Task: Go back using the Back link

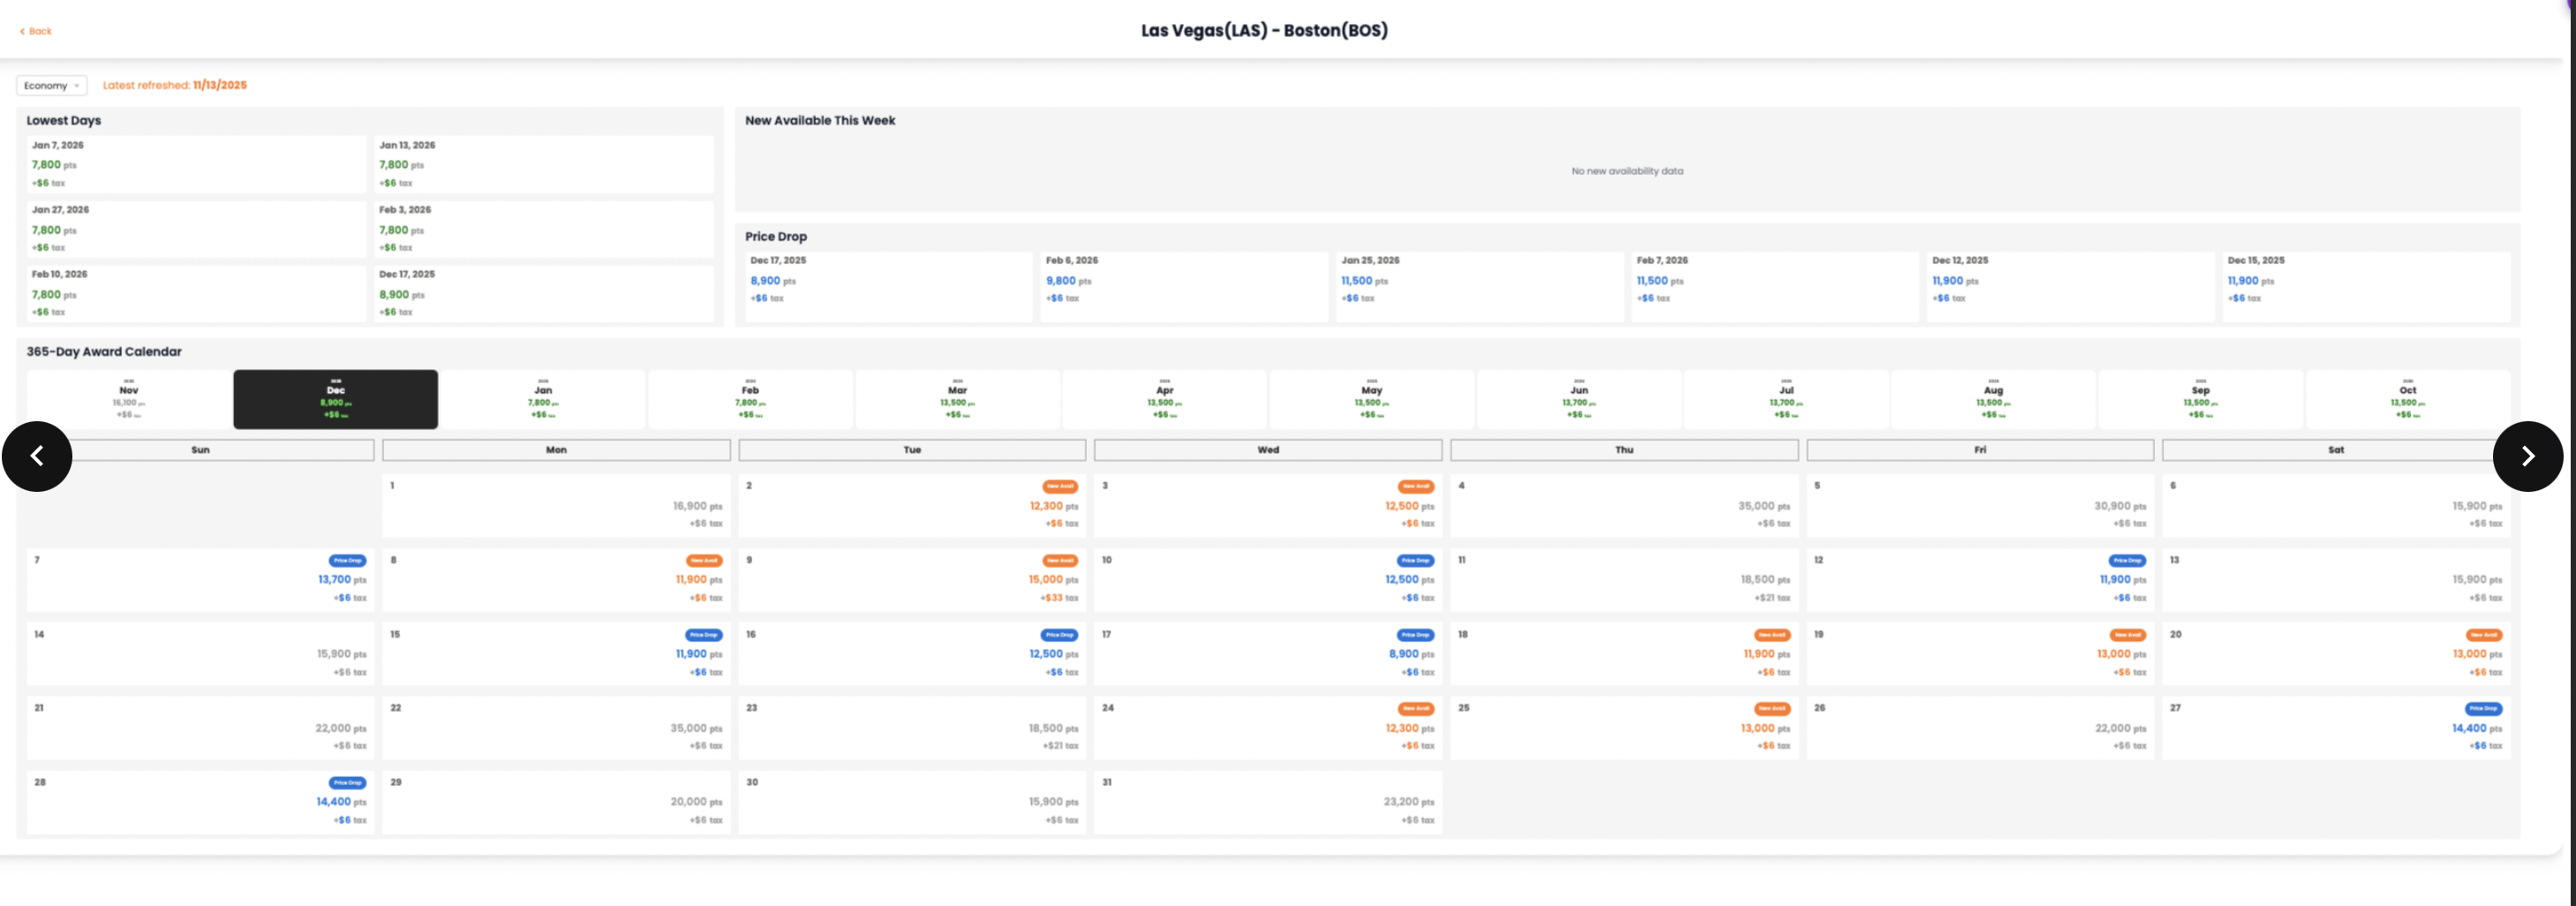Action: pyautogui.click(x=36, y=31)
